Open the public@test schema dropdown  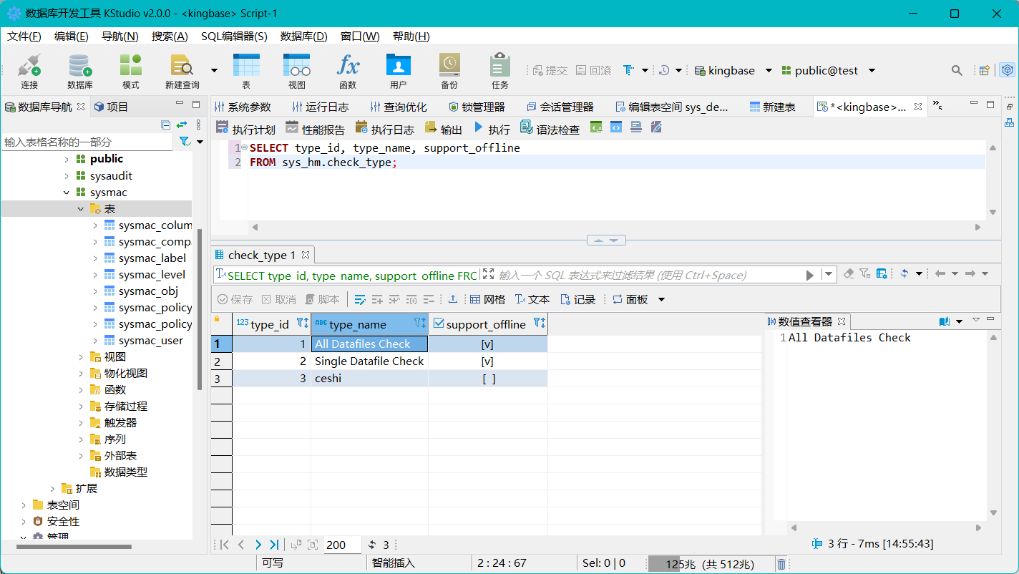click(872, 70)
